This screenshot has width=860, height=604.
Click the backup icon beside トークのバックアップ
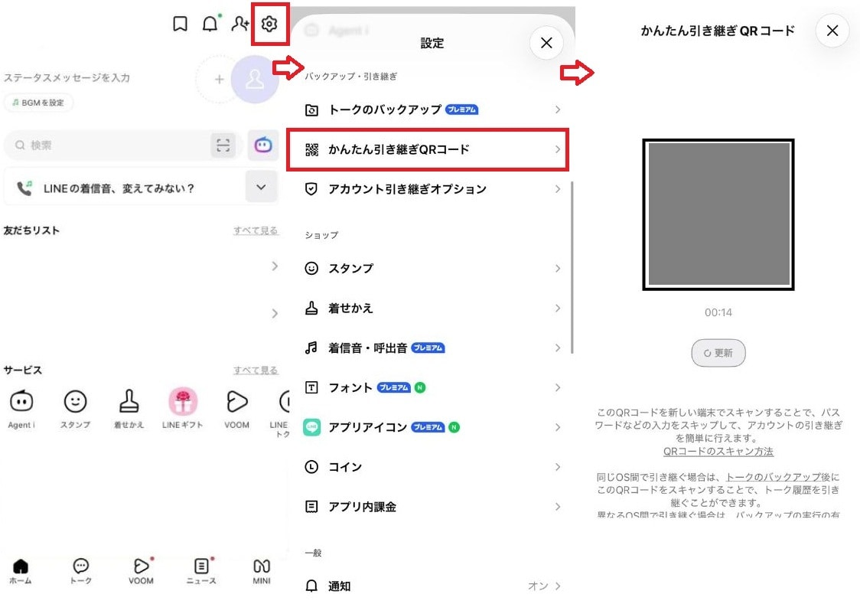pos(311,109)
